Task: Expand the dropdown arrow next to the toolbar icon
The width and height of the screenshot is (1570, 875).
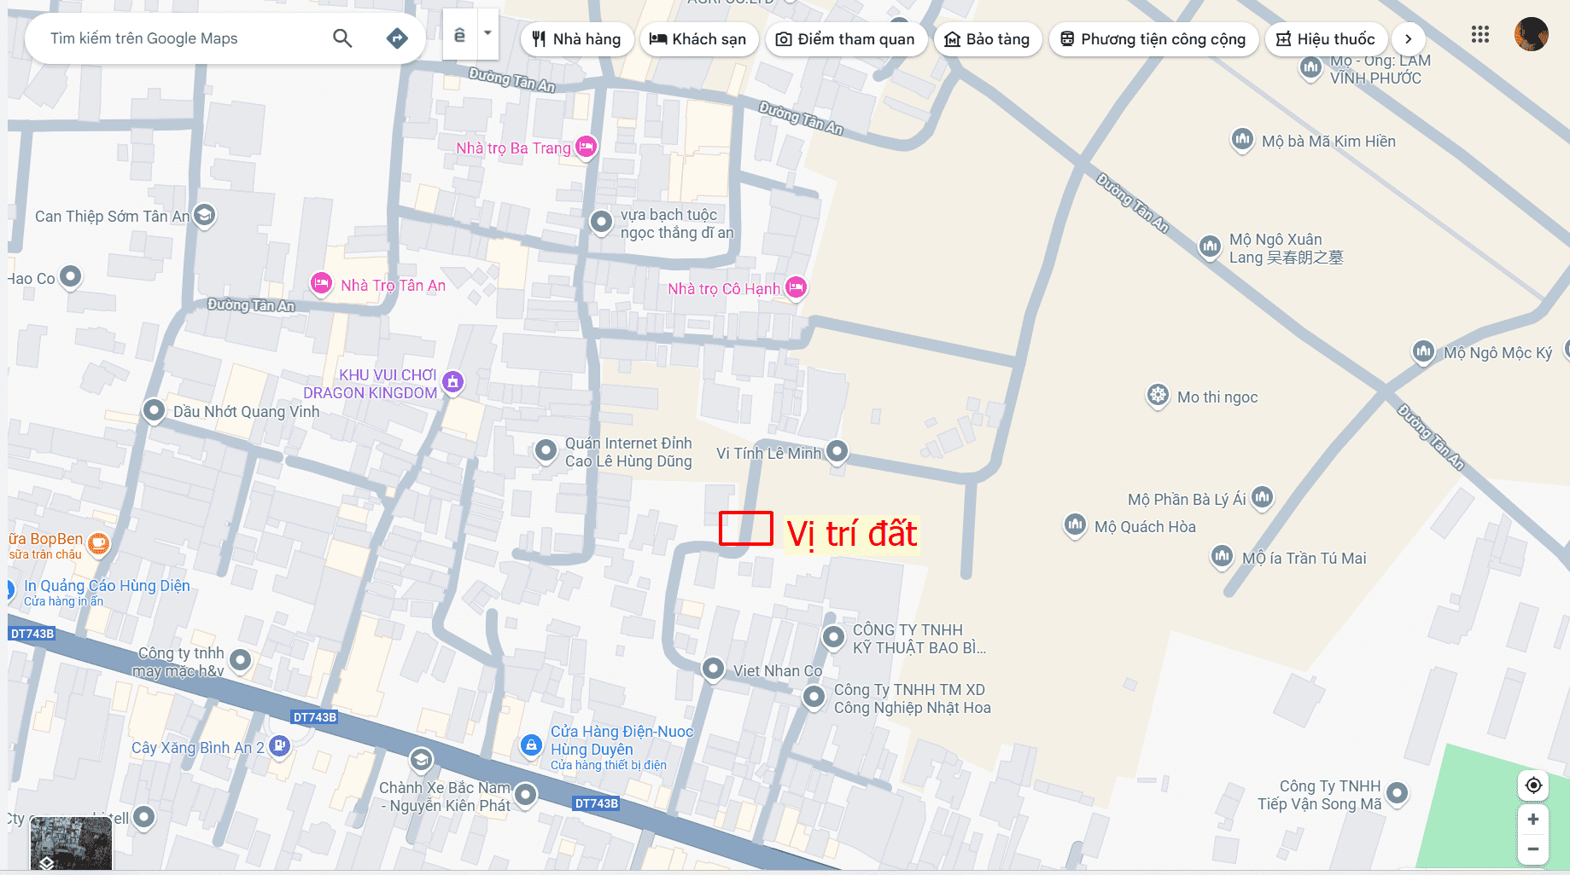Action: 487,34
